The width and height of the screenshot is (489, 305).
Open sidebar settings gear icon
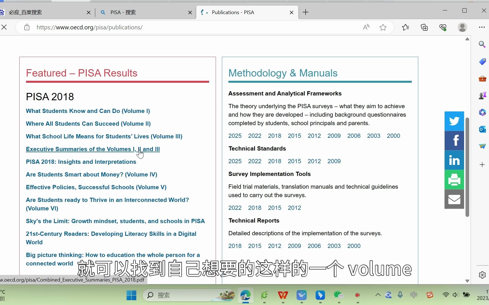(x=482, y=275)
